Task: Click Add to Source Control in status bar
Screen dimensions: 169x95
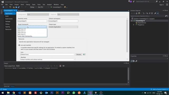Action: tap(159, 89)
